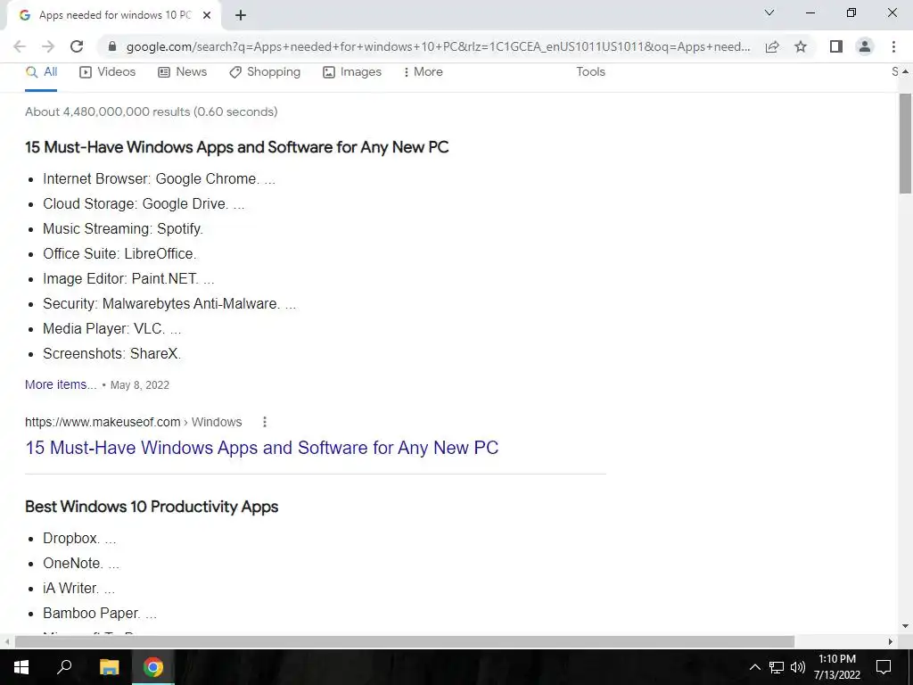
Task: Click the 'About 4,480,000,000 results' text
Action: point(152,111)
